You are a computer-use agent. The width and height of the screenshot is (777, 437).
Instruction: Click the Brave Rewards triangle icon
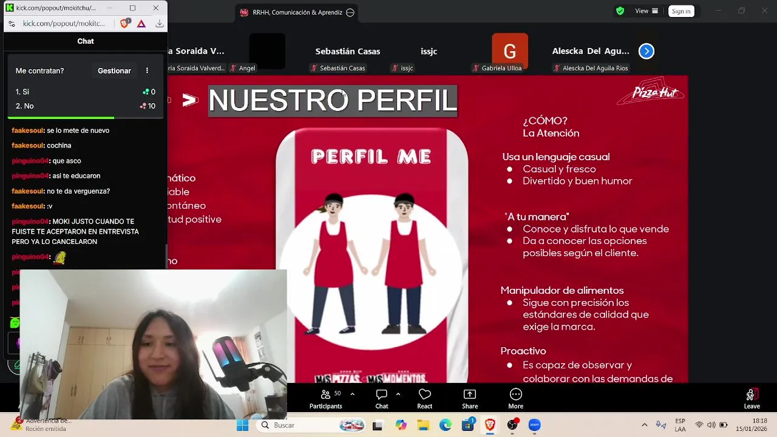pyautogui.click(x=141, y=23)
